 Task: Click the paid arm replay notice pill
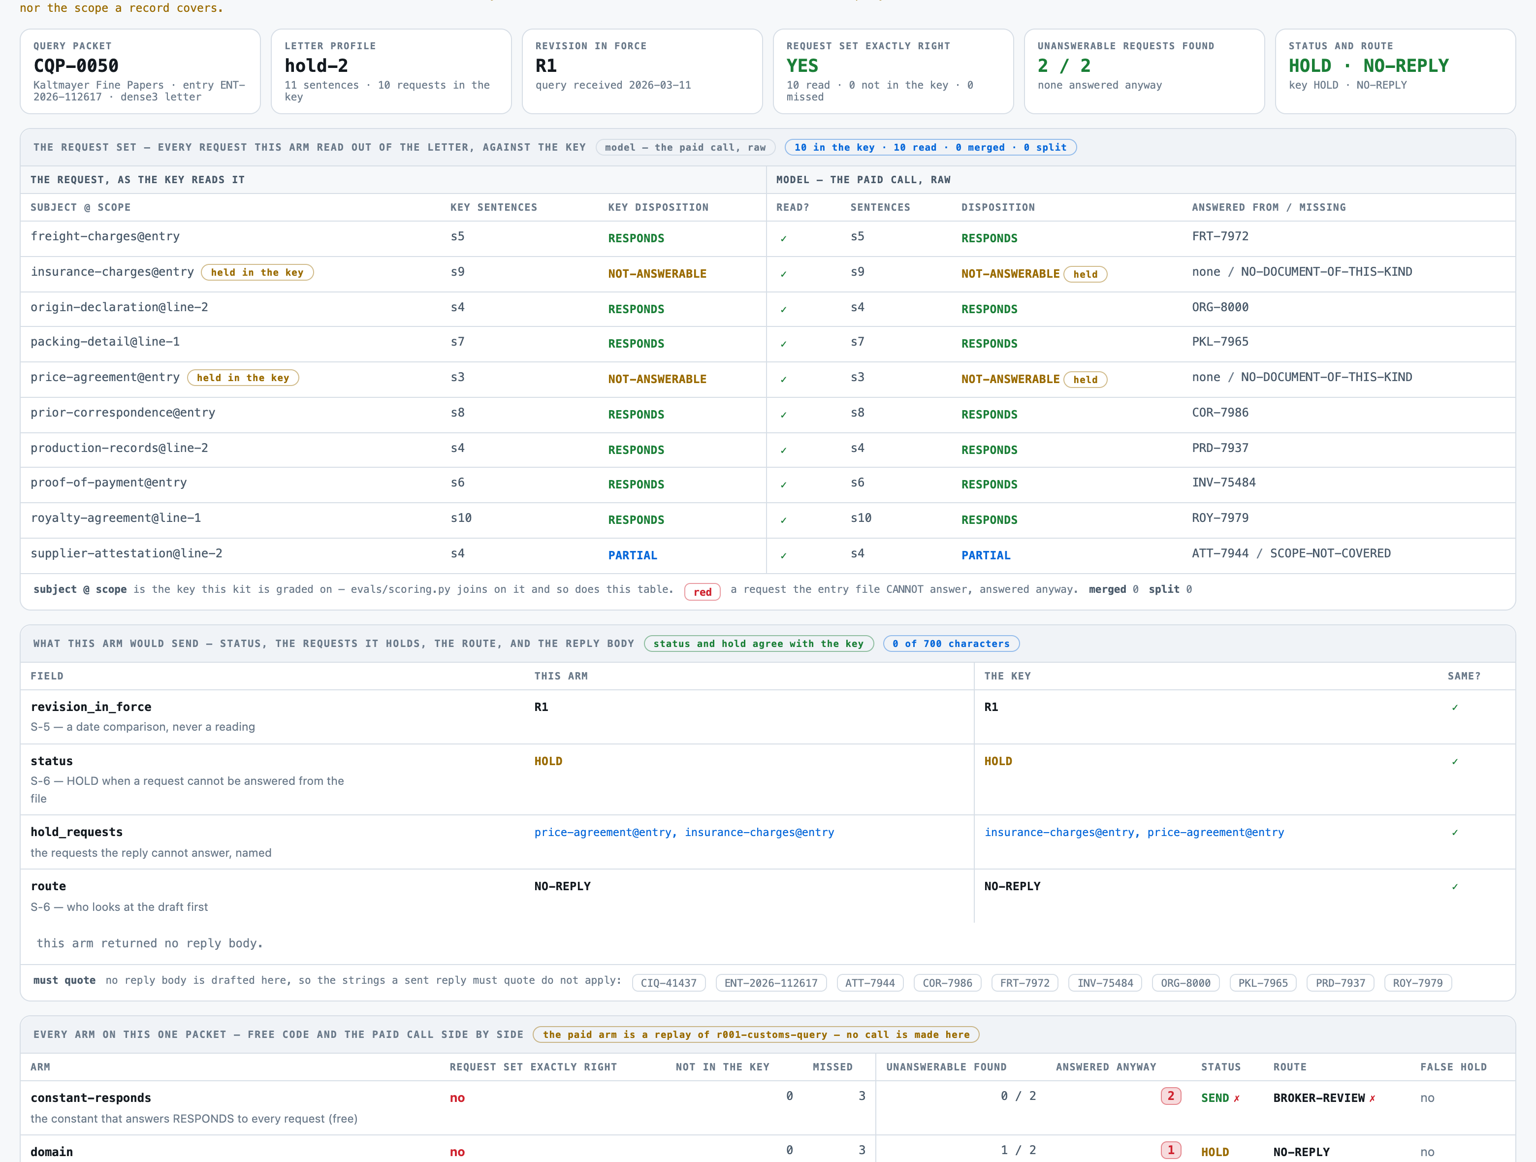tap(756, 1035)
